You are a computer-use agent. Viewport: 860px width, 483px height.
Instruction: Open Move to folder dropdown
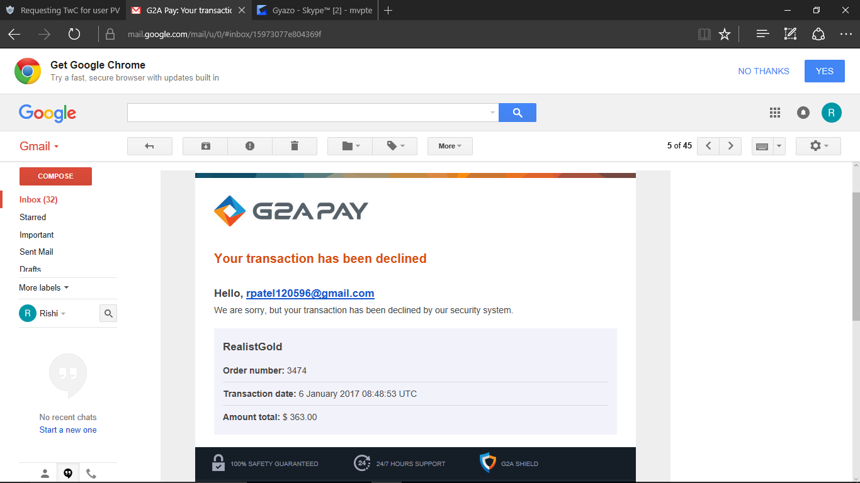click(x=350, y=146)
